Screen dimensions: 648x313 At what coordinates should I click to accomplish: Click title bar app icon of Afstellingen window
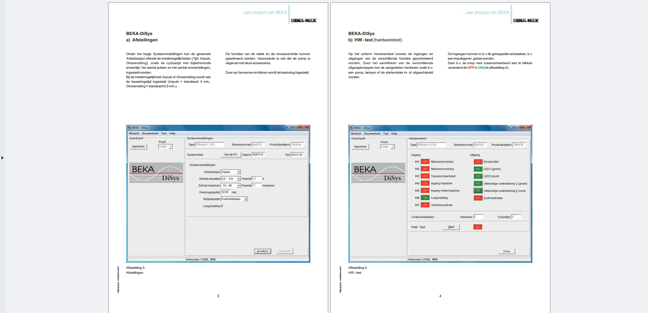tap(129, 128)
